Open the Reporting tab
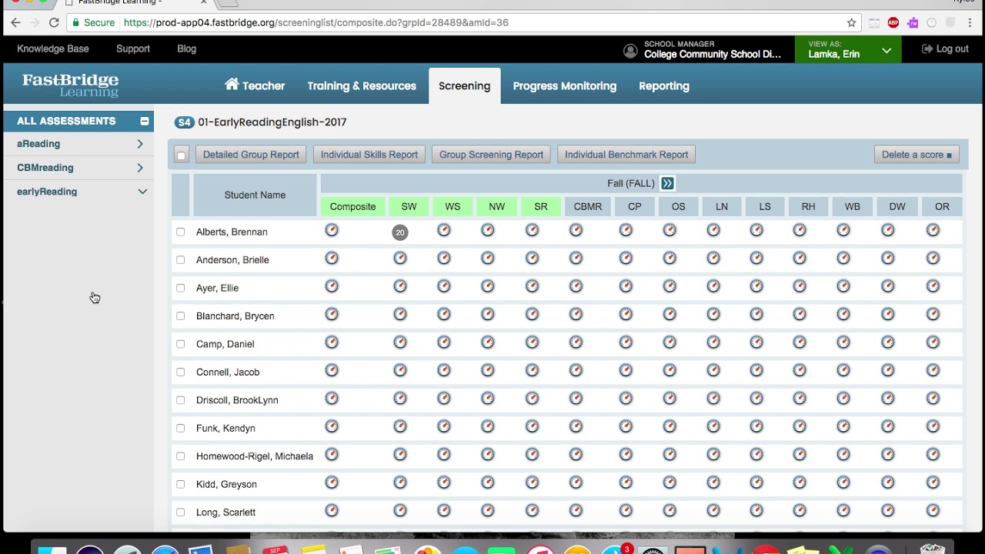 664,86
